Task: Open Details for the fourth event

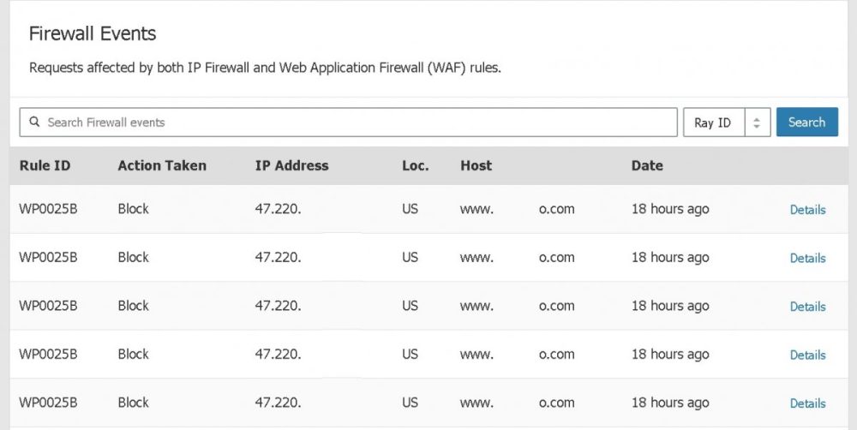Action: point(807,355)
